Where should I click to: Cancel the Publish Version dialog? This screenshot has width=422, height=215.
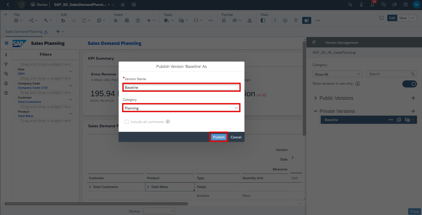(236, 137)
